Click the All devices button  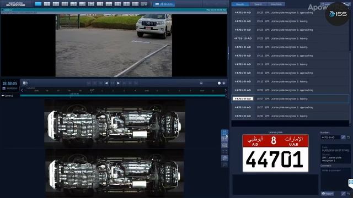click(164, 4)
